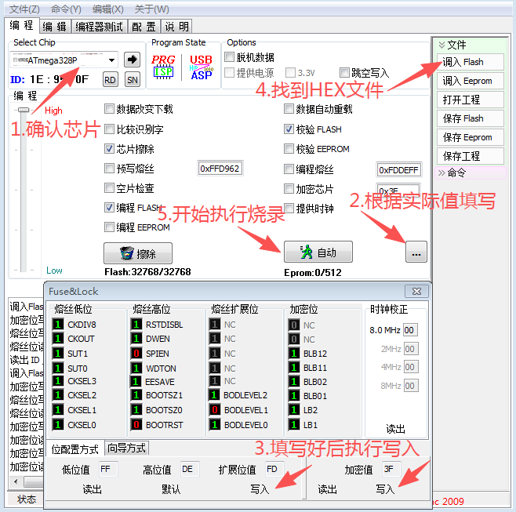516x512 pixels.
Task: Toggle the BLB12 lock bit
Action: pyautogui.click(x=294, y=354)
